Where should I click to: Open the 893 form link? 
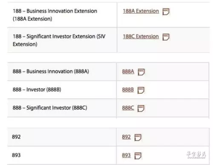(x=126, y=155)
